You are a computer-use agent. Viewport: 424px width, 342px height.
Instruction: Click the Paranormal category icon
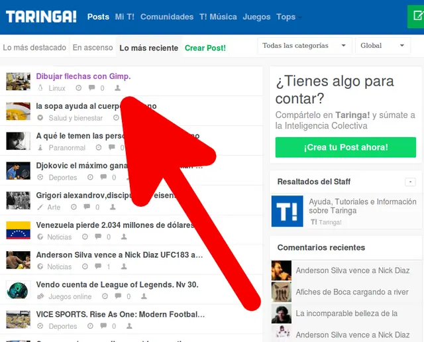point(40,147)
